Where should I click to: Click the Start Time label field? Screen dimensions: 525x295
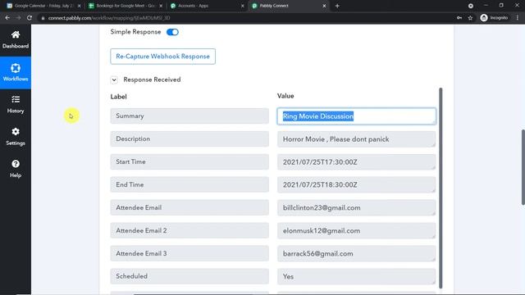pyautogui.click(x=189, y=161)
